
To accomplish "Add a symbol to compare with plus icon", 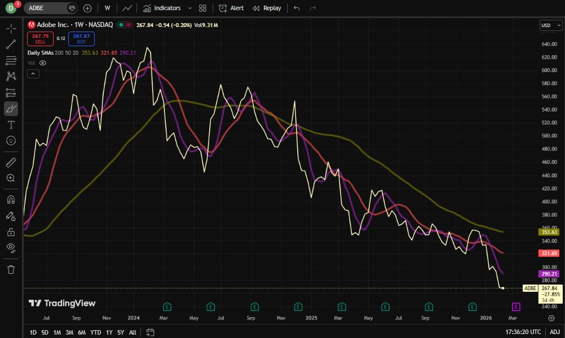I will coord(87,8).
